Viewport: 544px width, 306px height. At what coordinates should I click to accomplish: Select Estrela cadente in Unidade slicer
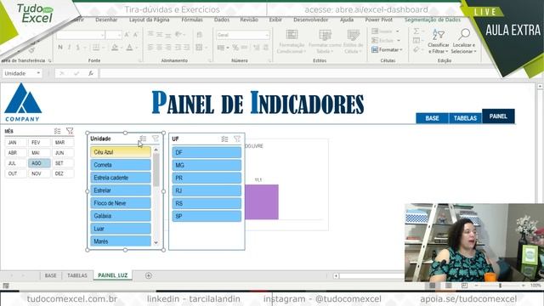pos(121,178)
